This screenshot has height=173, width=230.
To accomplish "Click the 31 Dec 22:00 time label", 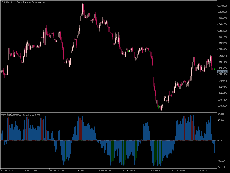I will coord(56,170).
